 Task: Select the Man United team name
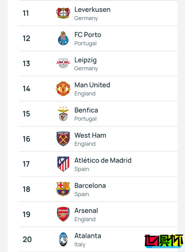tap(92, 85)
